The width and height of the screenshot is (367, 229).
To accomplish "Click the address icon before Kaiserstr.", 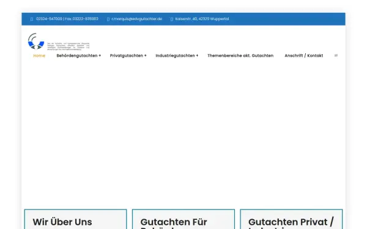I will click(x=171, y=19).
